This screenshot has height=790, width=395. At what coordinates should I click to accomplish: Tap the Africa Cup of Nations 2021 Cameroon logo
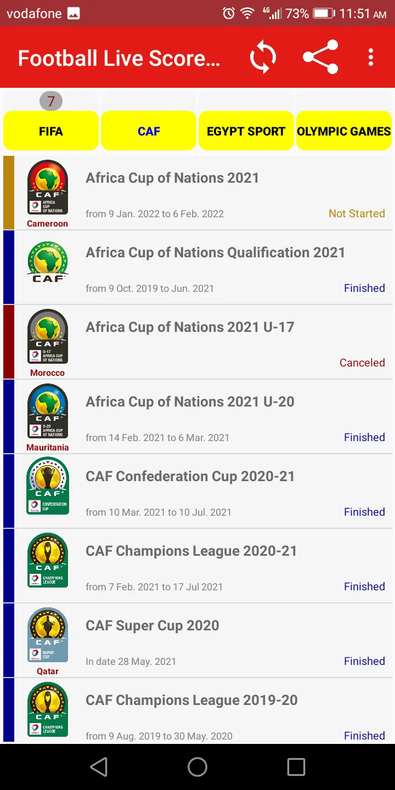point(48,188)
